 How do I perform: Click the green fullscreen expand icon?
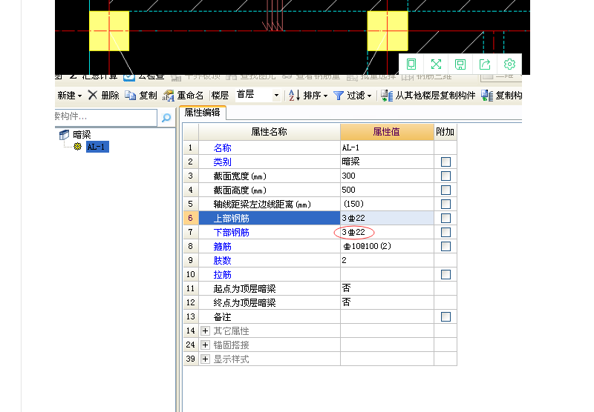click(436, 64)
